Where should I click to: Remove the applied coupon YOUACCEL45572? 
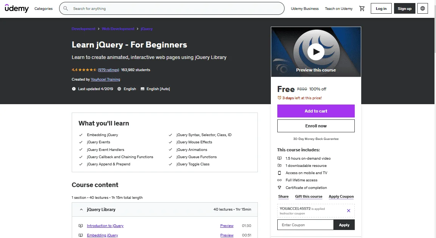click(348, 211)
